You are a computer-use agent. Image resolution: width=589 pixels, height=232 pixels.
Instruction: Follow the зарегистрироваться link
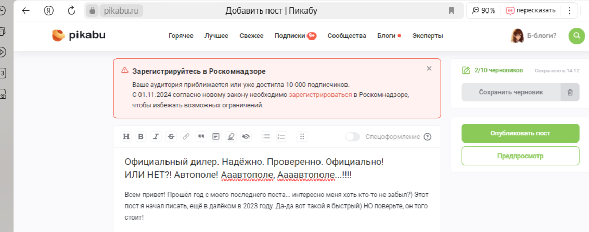(x=321, y=95)
